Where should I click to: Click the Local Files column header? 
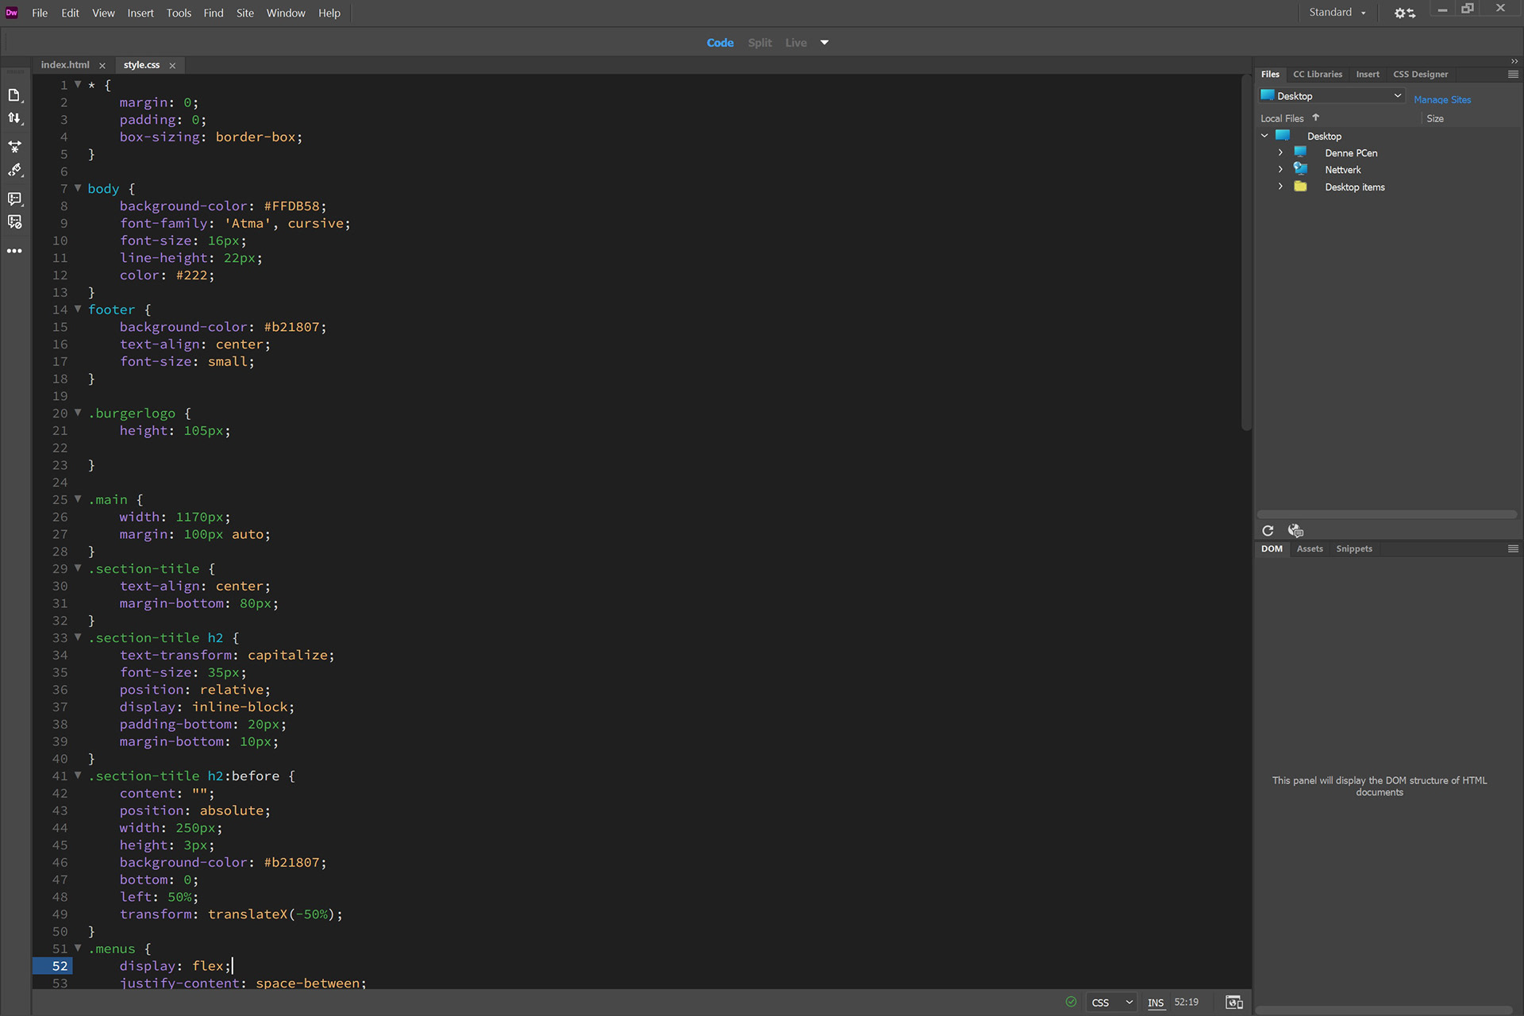click(1282, 118)
